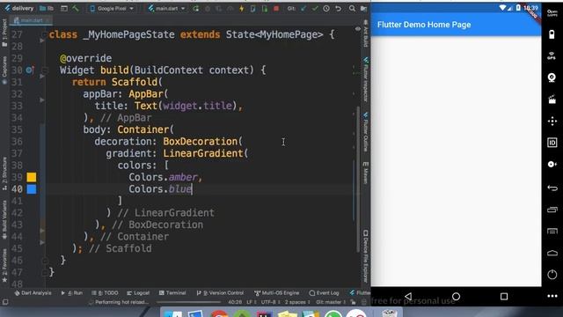Open the Captures side tool window
563x317 pixels.
[4, 70]
